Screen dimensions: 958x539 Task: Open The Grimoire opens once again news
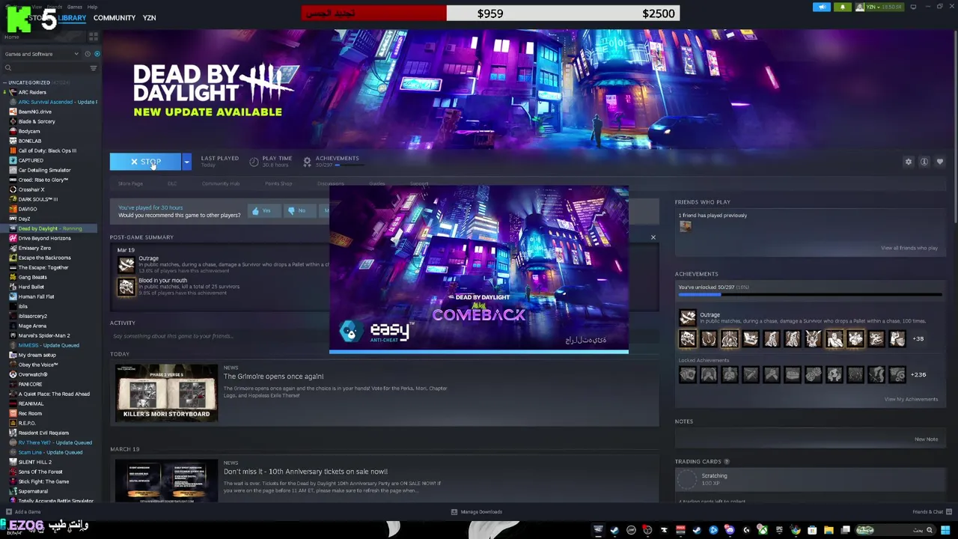(x=273, y=377)
